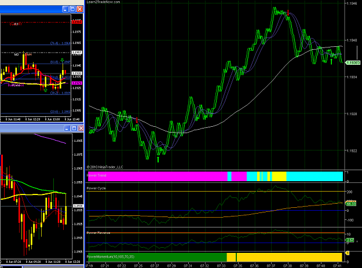
Task: Click the magenta segment of Power Trend bar
Action: pos(158,177)
